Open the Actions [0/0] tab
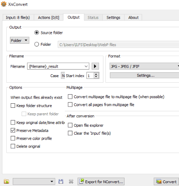 coord(49,17)
